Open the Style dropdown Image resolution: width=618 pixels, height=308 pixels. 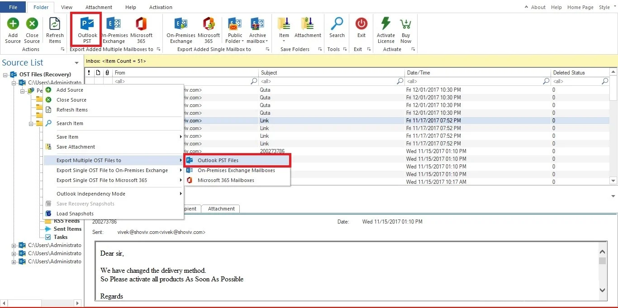click(607, 7)
